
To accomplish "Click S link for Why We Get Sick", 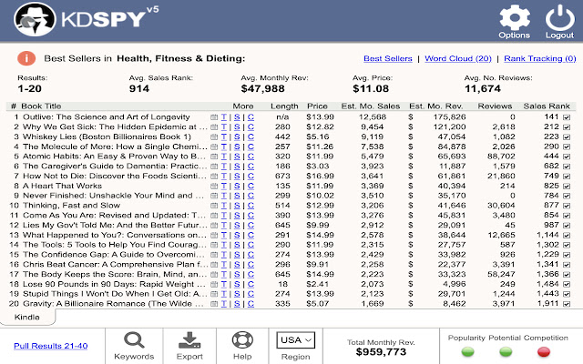I will click(x=237, y=127).
